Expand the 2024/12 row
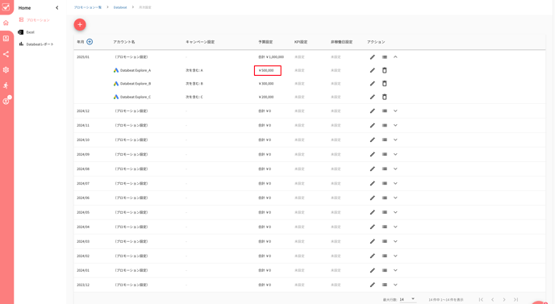Image resolution: width=555 pixels, height=304 pixels. 395,110
